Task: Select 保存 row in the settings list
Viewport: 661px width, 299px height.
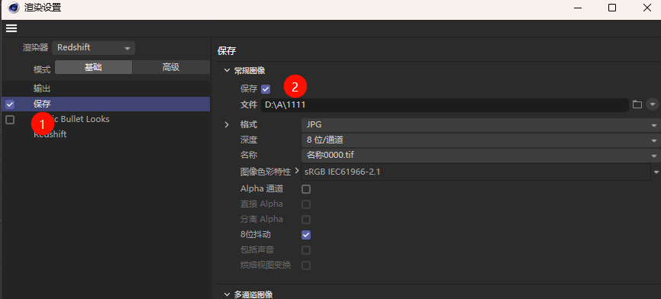Action: [x=105, y=104]
